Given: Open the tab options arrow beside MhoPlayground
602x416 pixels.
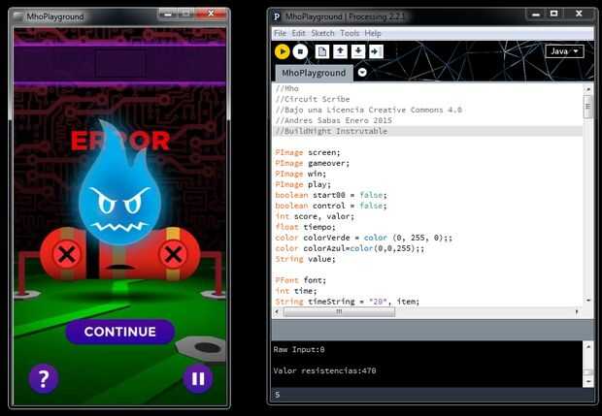Looking at the screenshot, I should 362,72.
